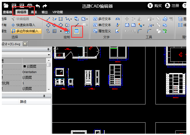Expand the trim scissors tool dropdown
190x135 pixels.
[x=153, y=25]
